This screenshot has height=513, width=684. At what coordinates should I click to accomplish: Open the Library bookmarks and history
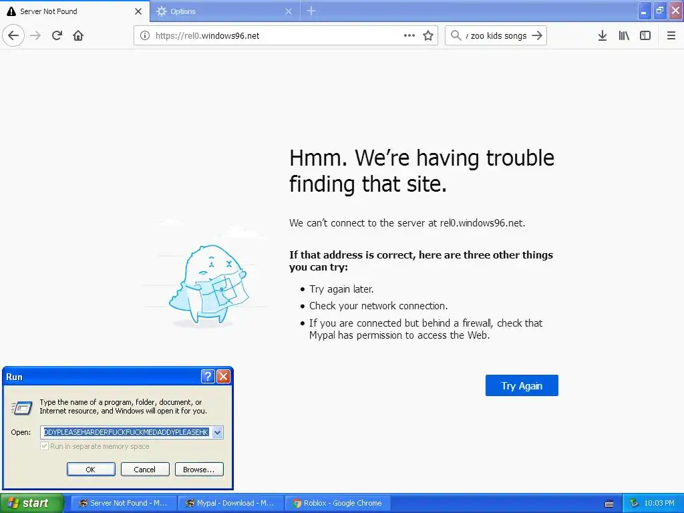(x=624, y=35)
